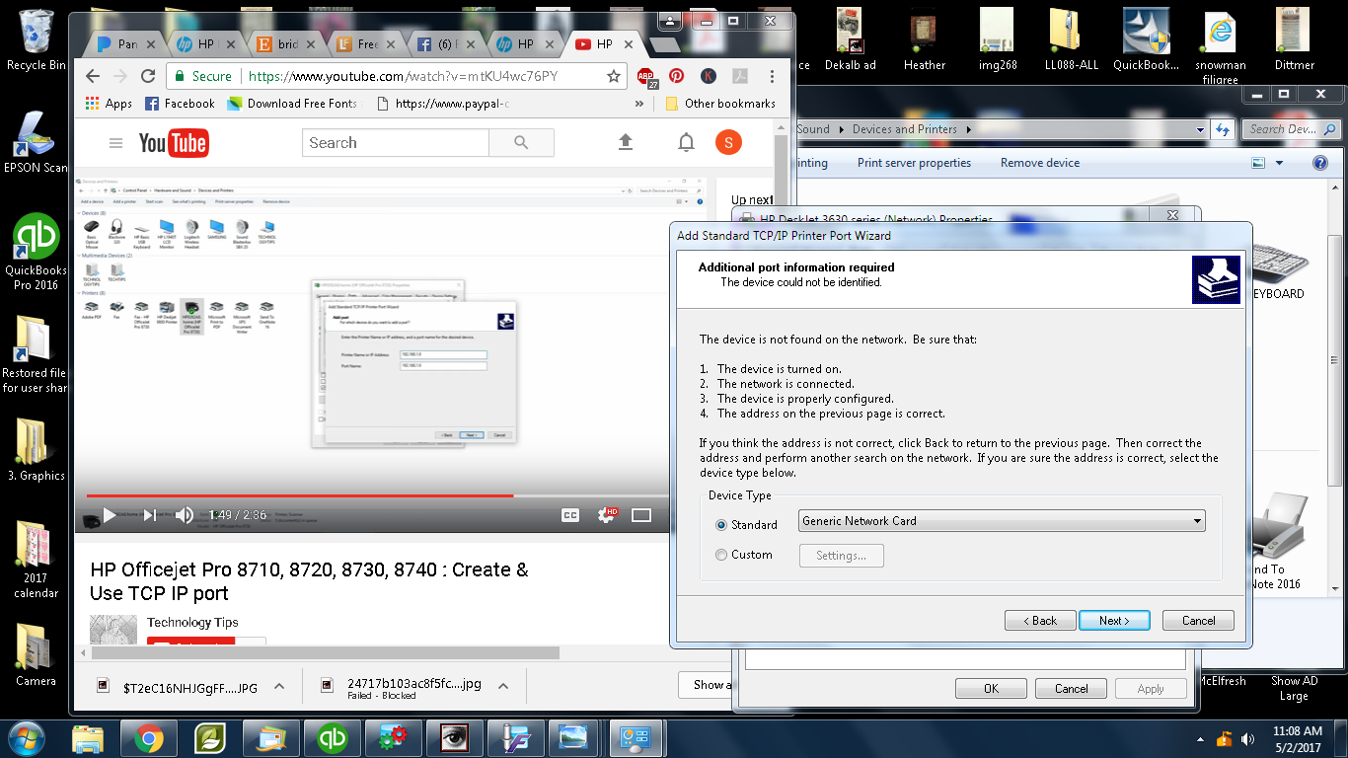Select the LL088-ALL zip folder icon
Screen dimensions: 1348x758
point(1072,39)
